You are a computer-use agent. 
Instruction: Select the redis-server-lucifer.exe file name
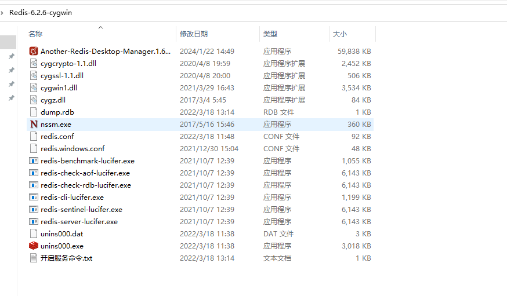pos(79,222)
